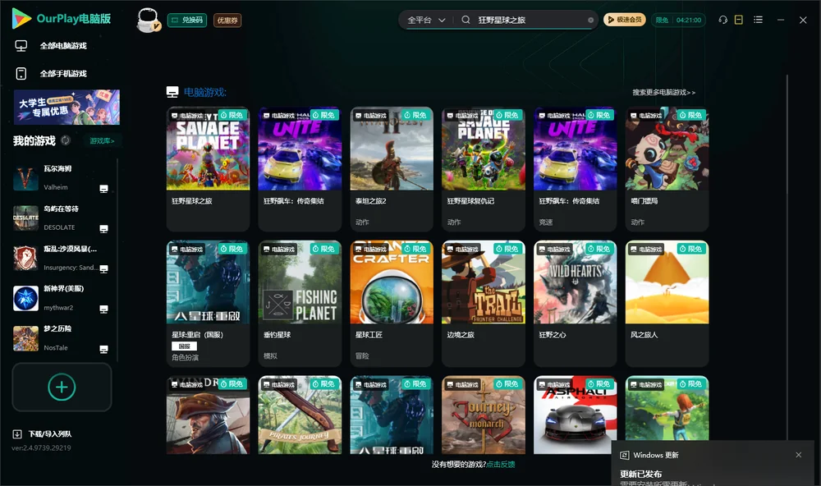This screenshot has height=486, width=821.
Task: Open the list menu icon in title bar
Action: point(758,20)
